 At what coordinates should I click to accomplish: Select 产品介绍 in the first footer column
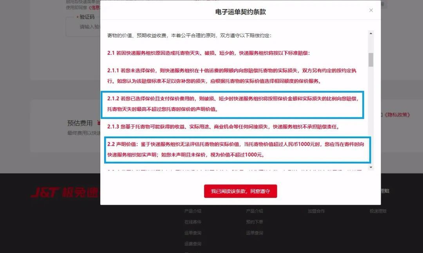tap(193, 211)
